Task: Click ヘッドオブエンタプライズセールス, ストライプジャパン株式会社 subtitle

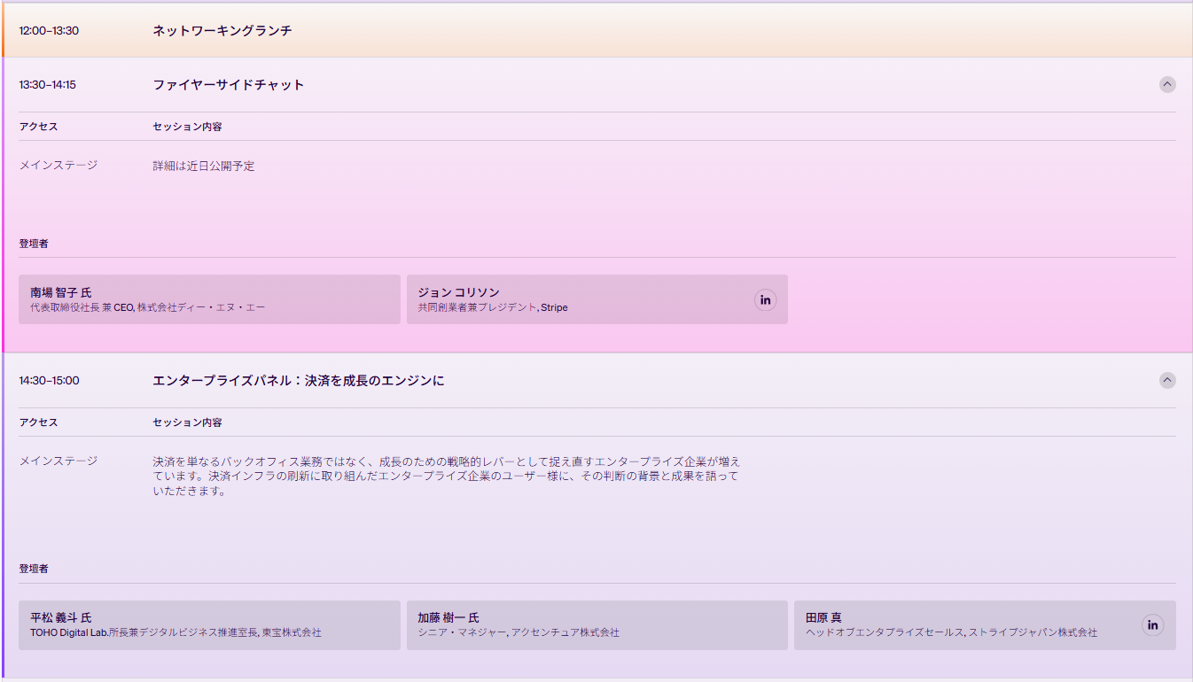Action: pos(951,633)
